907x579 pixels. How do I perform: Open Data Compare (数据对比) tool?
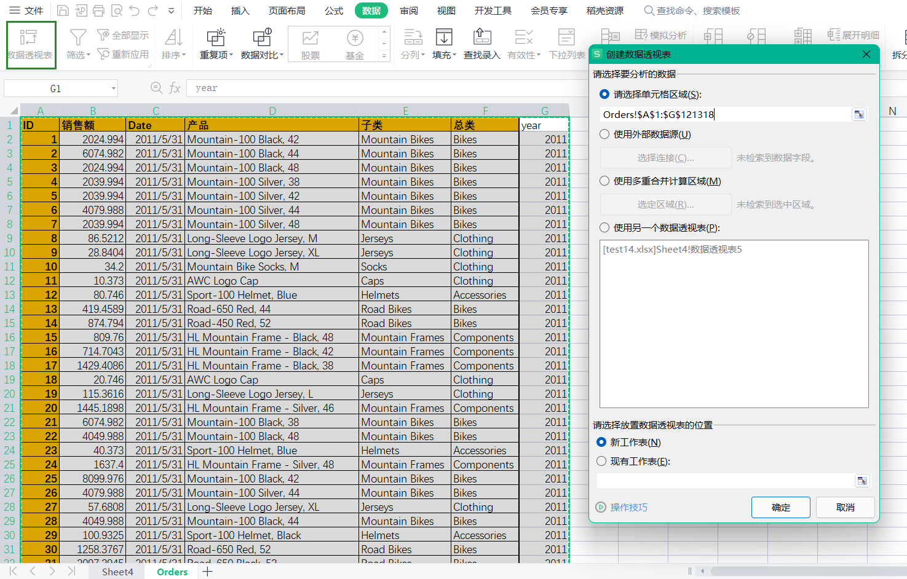coord(262,37)
